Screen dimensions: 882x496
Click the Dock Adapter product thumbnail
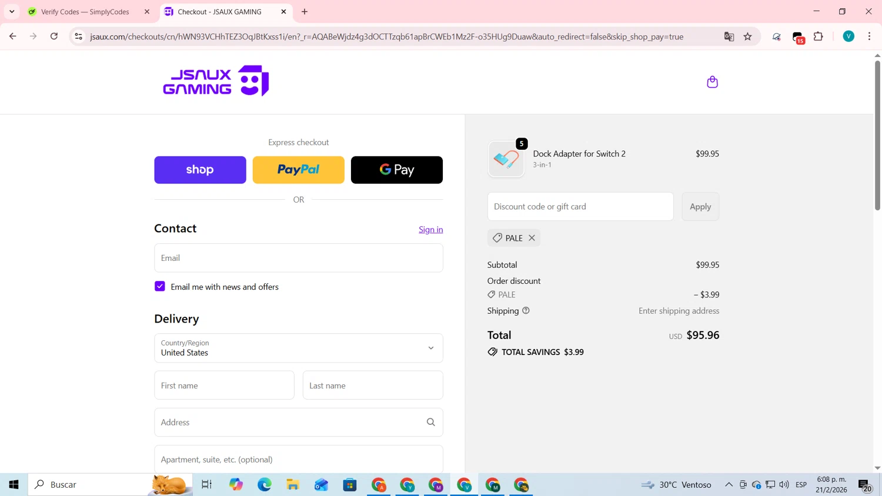[x=506, y=159]
